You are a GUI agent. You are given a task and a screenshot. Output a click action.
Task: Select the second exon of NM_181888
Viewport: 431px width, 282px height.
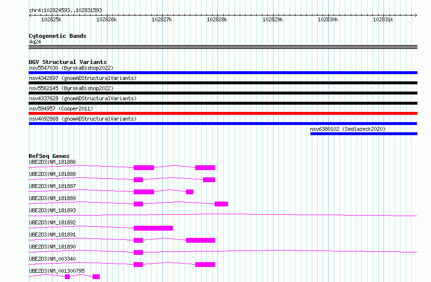click(209, 180)
